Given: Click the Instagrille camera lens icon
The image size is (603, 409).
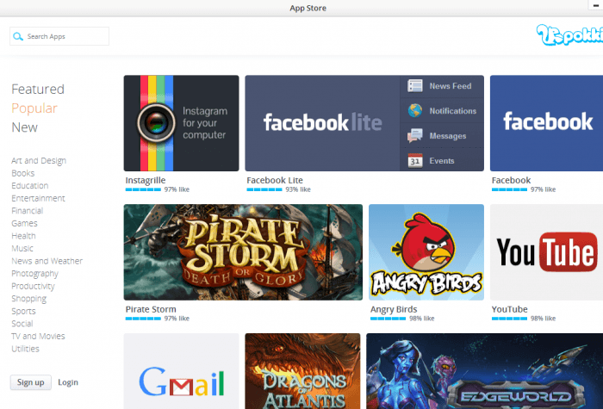Looking at the screenshot, I should [x=156, y=123].
